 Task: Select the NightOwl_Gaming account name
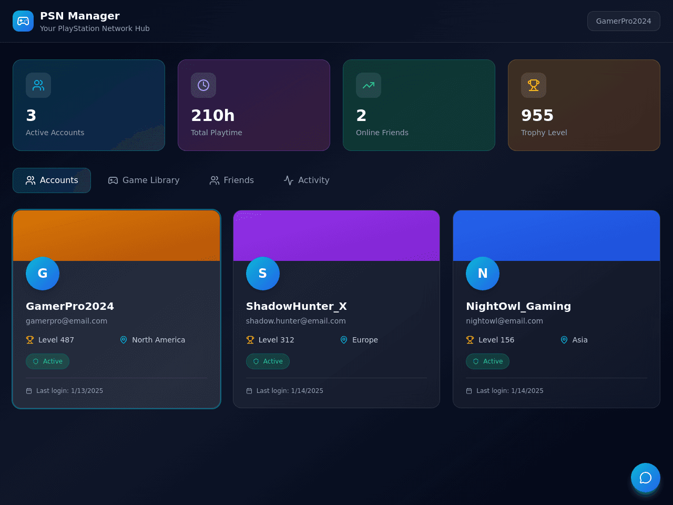tap(518, 306)
